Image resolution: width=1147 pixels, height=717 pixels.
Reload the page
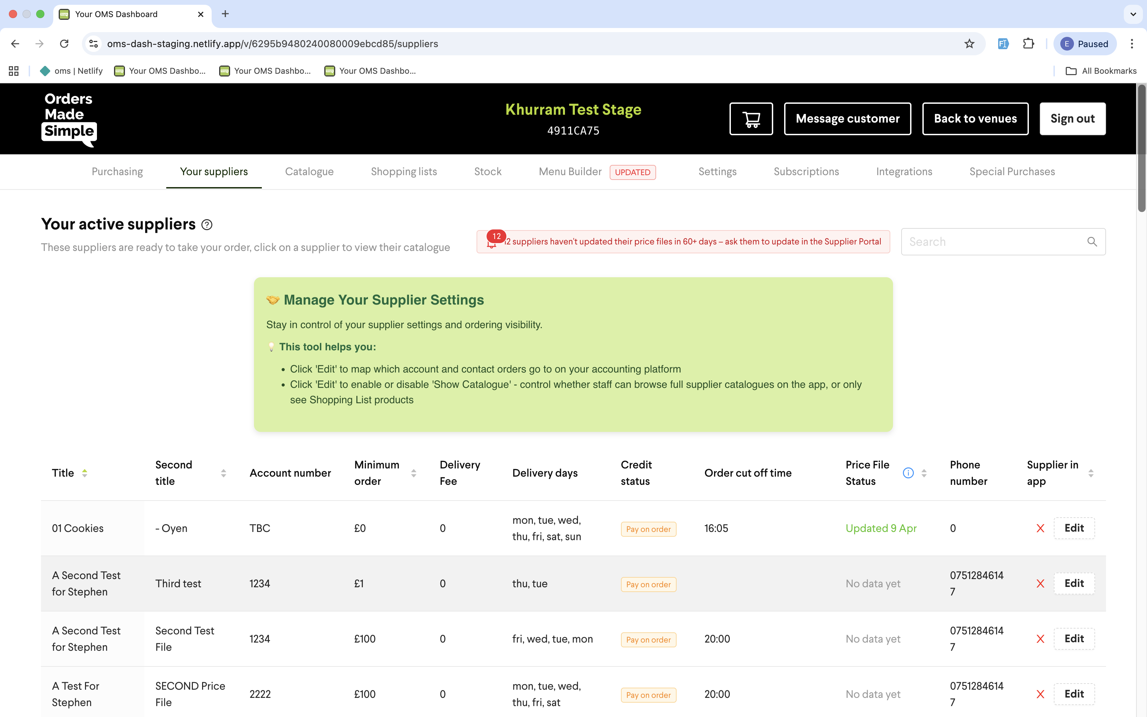click(64, 44)
